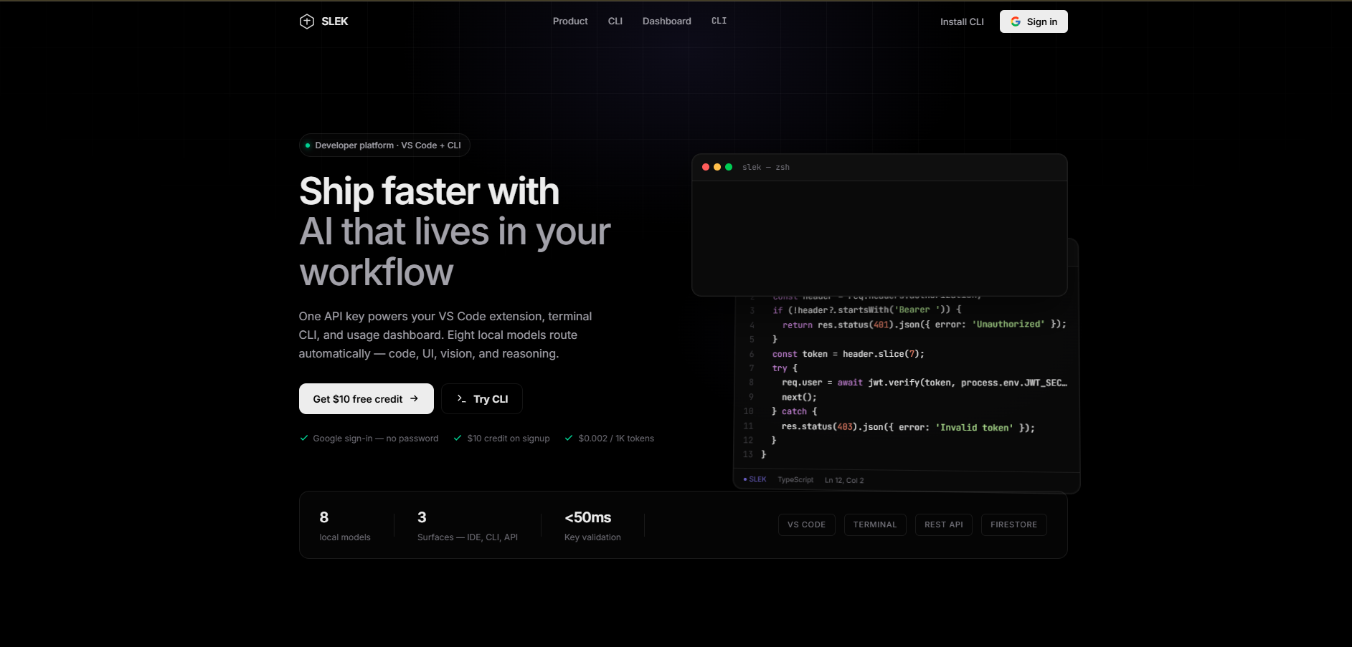Click inside the empty terminal body
Screen dimensions: 1352x647
coord(879,238)
